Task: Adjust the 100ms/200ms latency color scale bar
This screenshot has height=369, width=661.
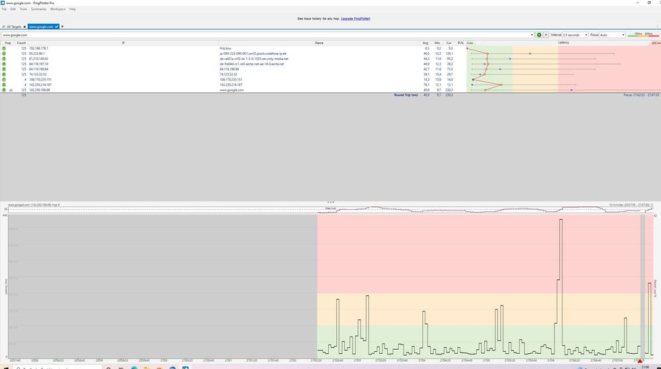Action: 643,34
